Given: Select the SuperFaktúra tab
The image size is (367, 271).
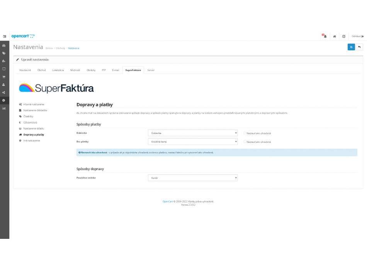Looking at the screenshot, I should [133, 70].
